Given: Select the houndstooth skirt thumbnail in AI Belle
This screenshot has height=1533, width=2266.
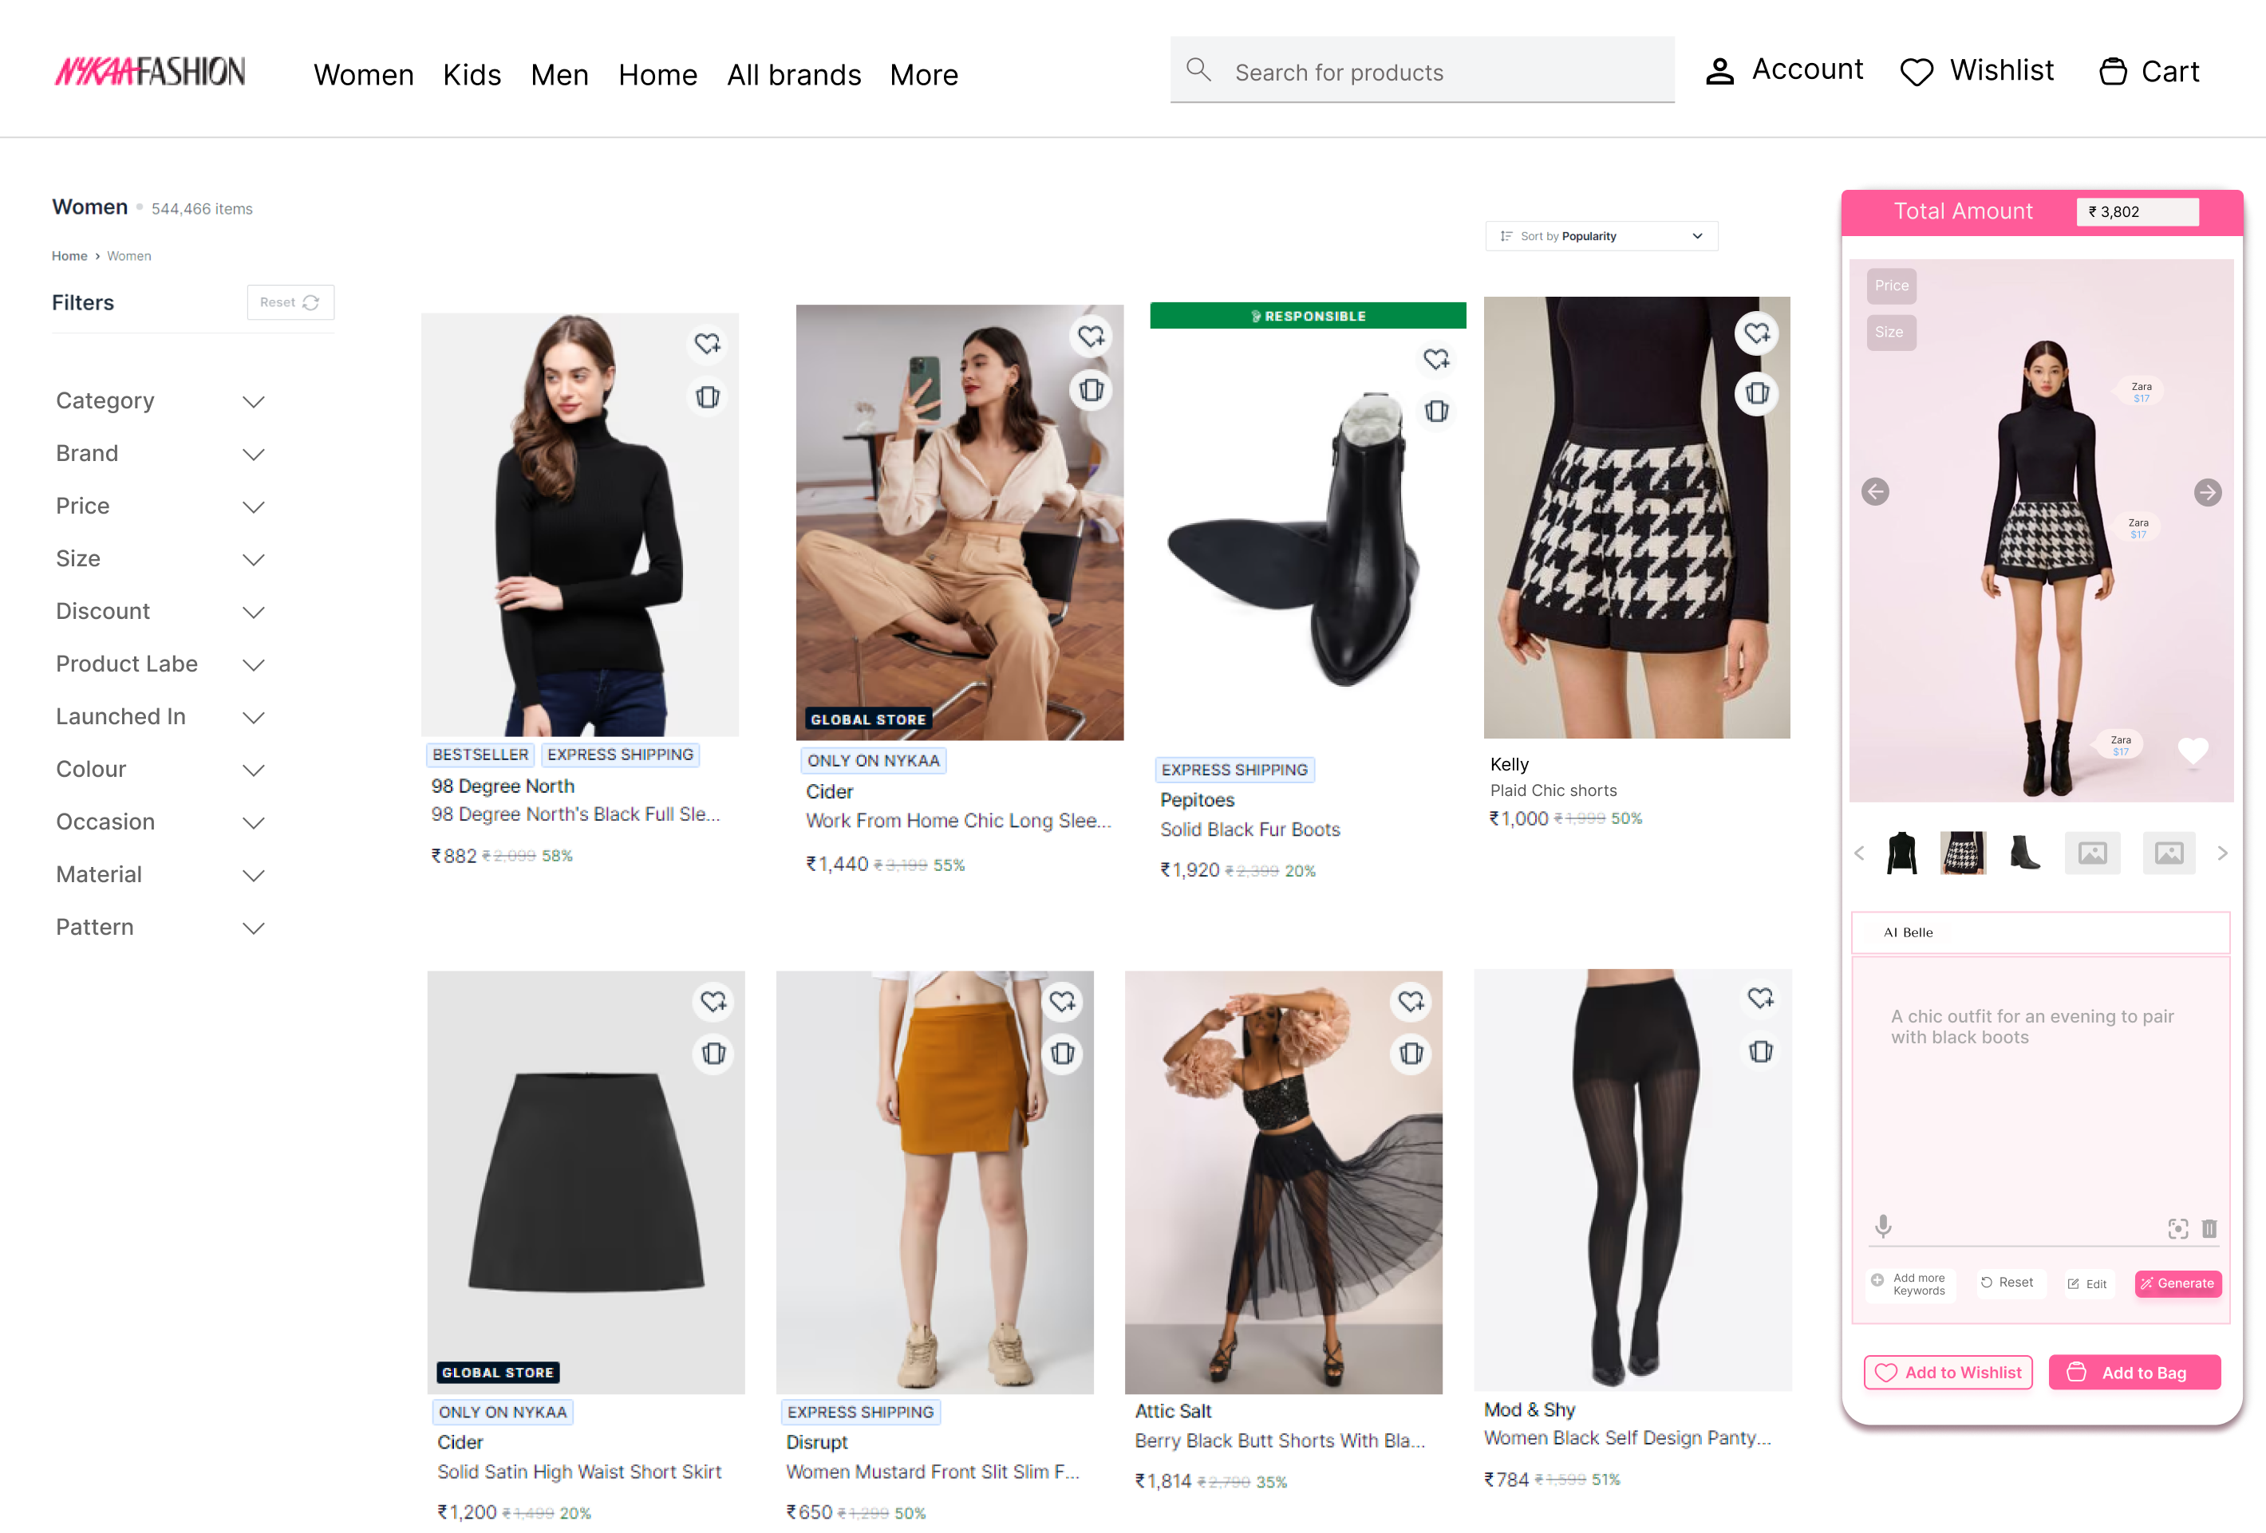Looking at the screenshot, I should [x=1964, y=853].
